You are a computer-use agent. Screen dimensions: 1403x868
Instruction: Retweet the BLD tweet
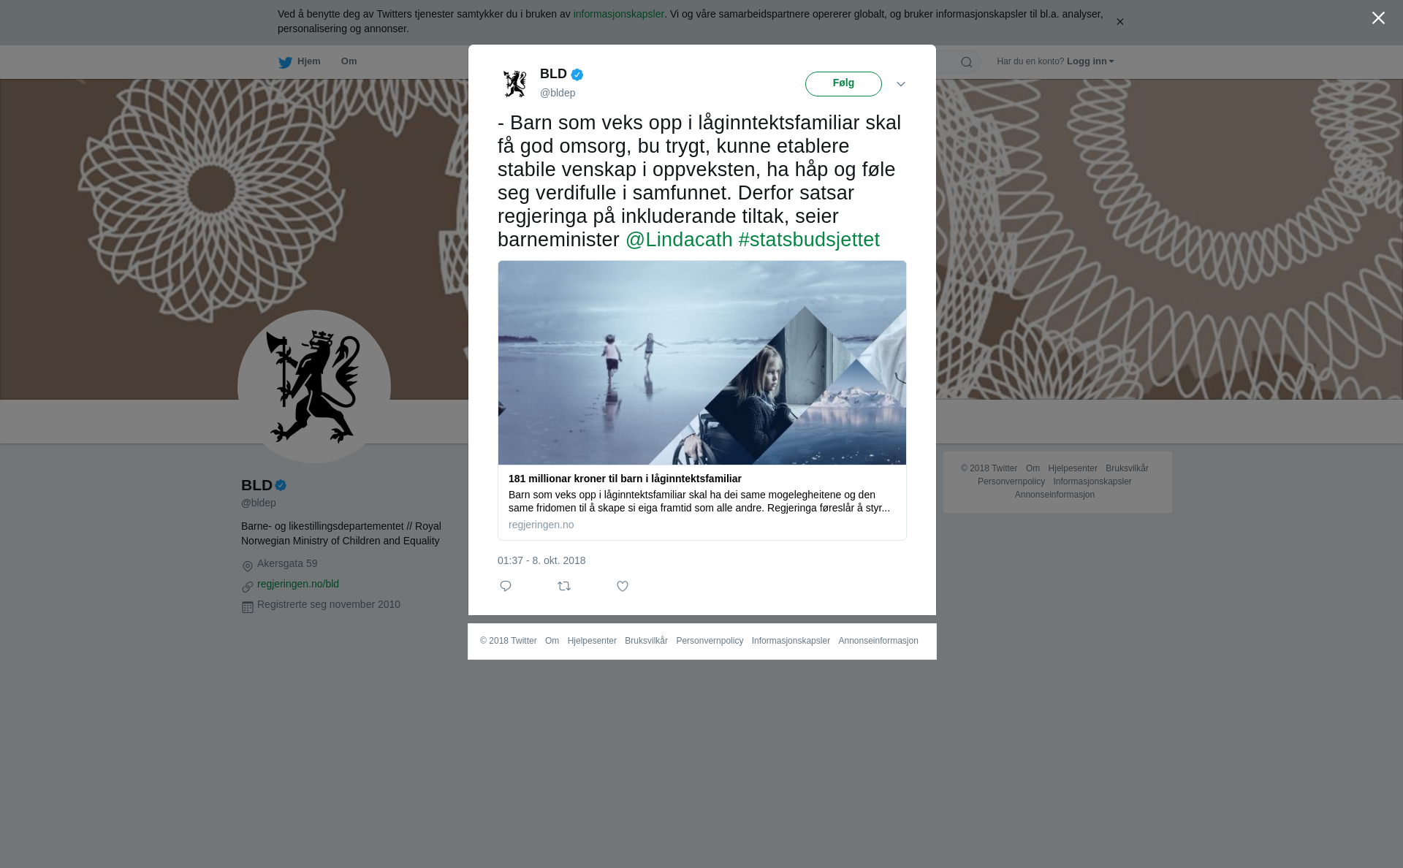(x=564, y=586)
